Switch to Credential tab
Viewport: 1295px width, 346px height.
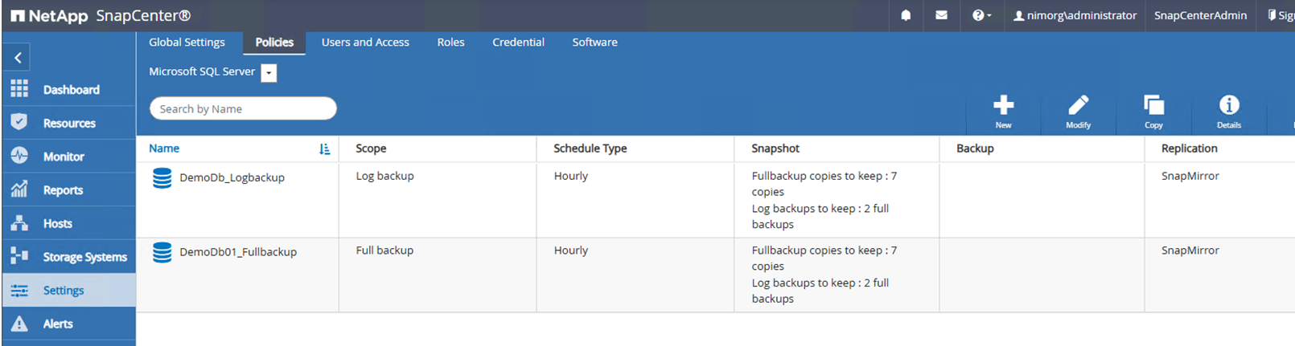click(518, 42)
